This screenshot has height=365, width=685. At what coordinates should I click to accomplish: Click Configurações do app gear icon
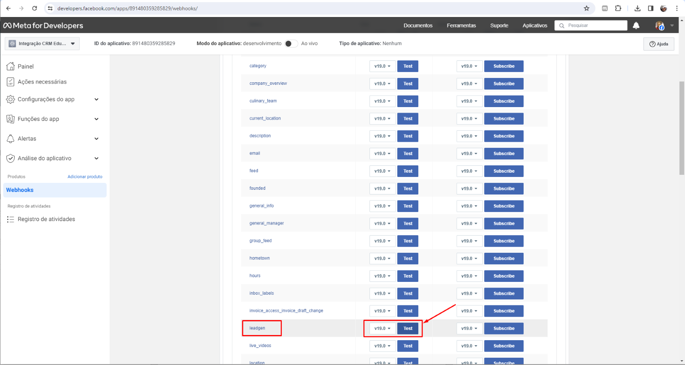[x=11, y=99]
